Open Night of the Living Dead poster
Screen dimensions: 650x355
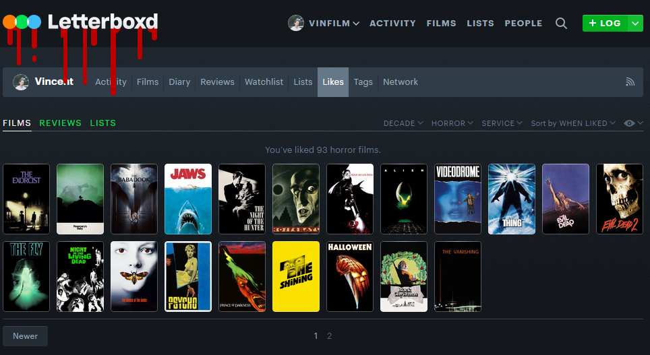tap(80, 276)
